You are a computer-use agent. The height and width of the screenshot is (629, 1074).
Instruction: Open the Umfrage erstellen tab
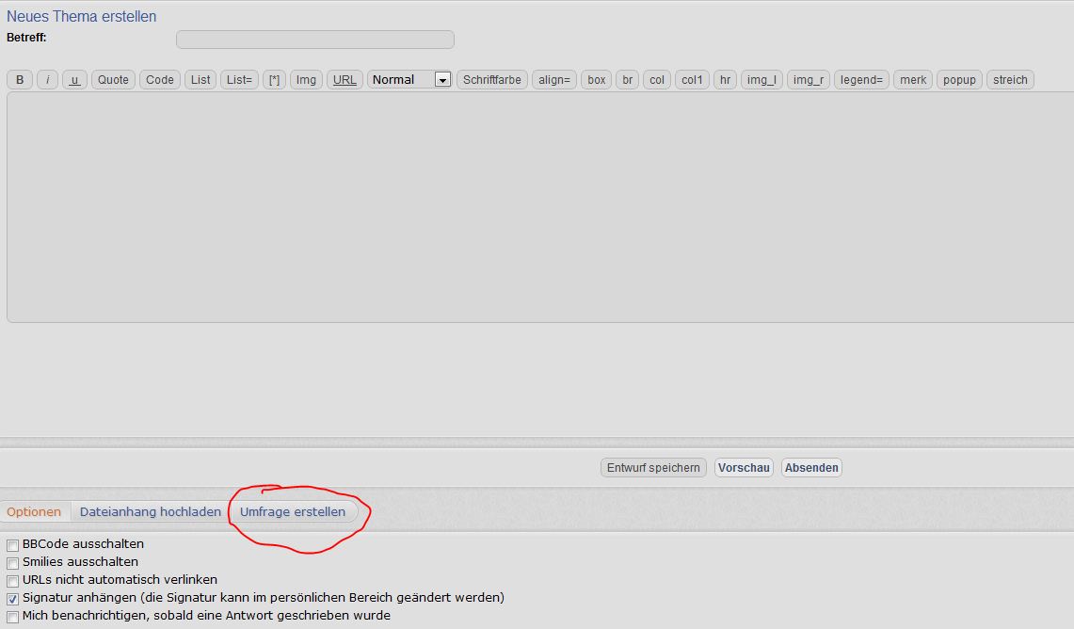(293, 512)
